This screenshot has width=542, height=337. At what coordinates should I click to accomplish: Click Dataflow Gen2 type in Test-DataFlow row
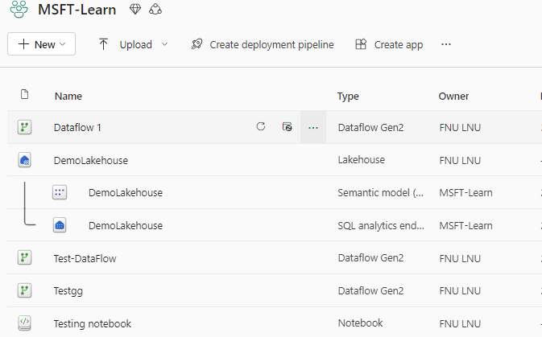[x=370, y=257]
